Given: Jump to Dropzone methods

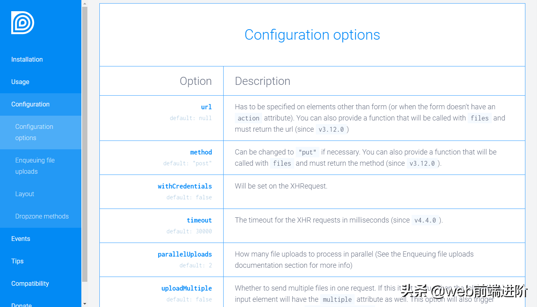Looking at the screenshot, I should 42,216.
